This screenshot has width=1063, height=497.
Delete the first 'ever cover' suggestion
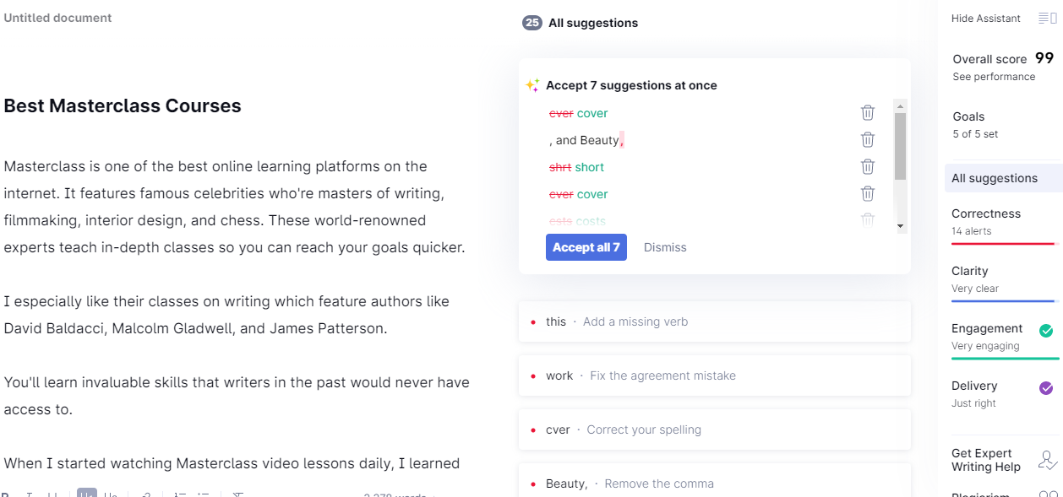(867, 113)
